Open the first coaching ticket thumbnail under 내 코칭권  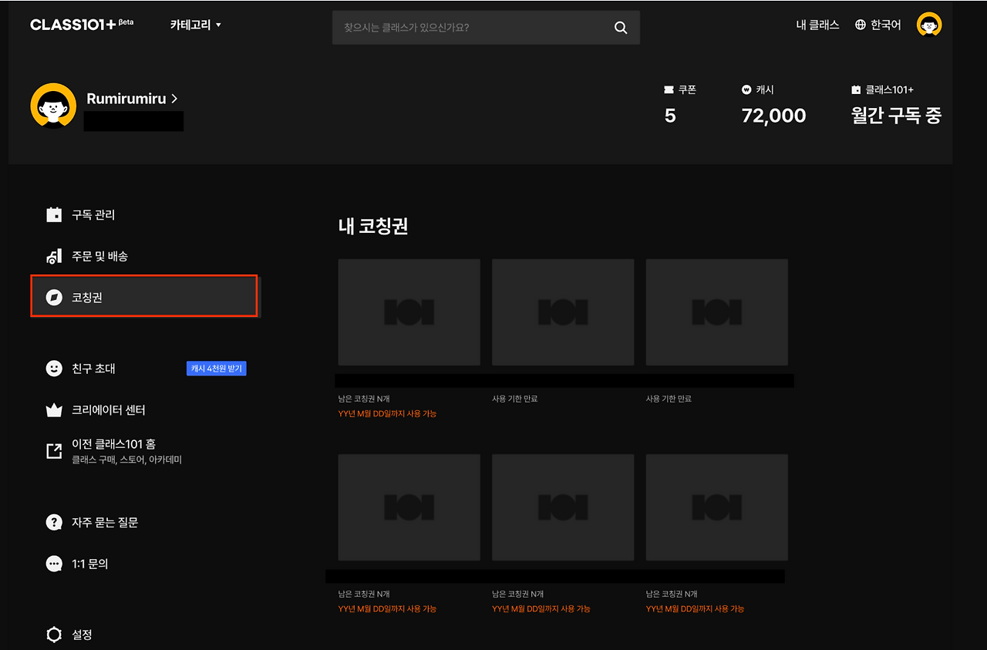click(409, 312)
